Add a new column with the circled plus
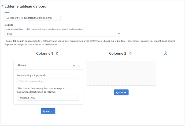185x126 pixels. 165,53
